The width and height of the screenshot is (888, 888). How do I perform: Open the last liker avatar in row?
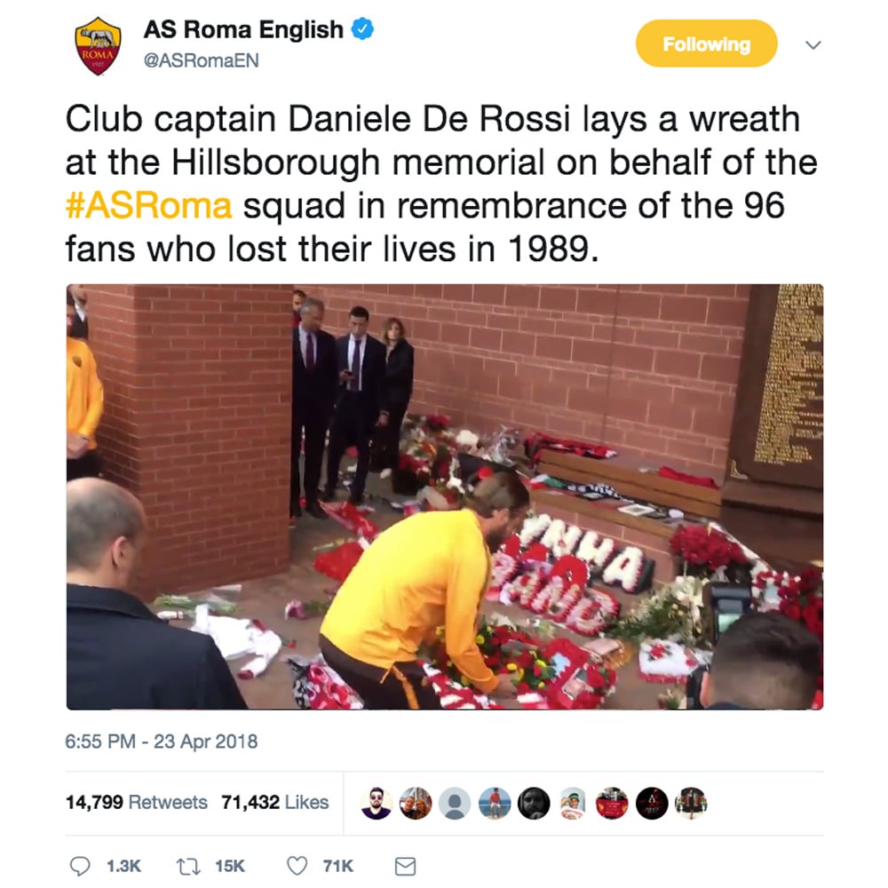[x=691, y=803]
